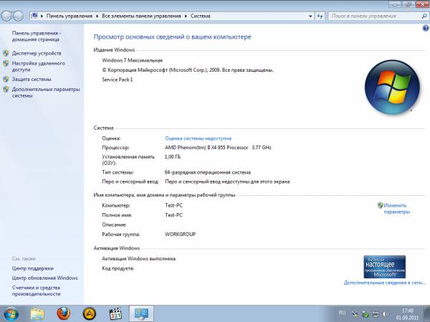Click installed memory value 1,00 ГБ
430x322 pixels.
tap(173, 157)
